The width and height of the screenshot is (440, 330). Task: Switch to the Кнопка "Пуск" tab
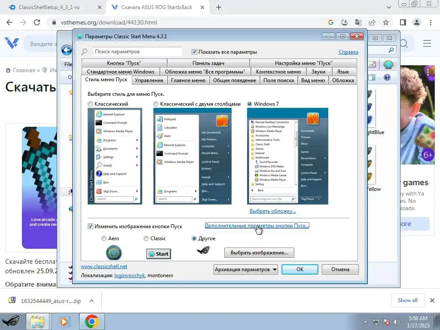[124, 63]
